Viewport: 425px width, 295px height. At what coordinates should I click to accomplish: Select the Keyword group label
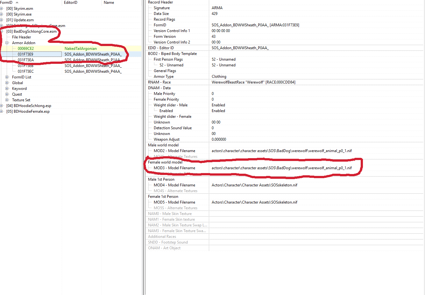click(x=19, y=89)
